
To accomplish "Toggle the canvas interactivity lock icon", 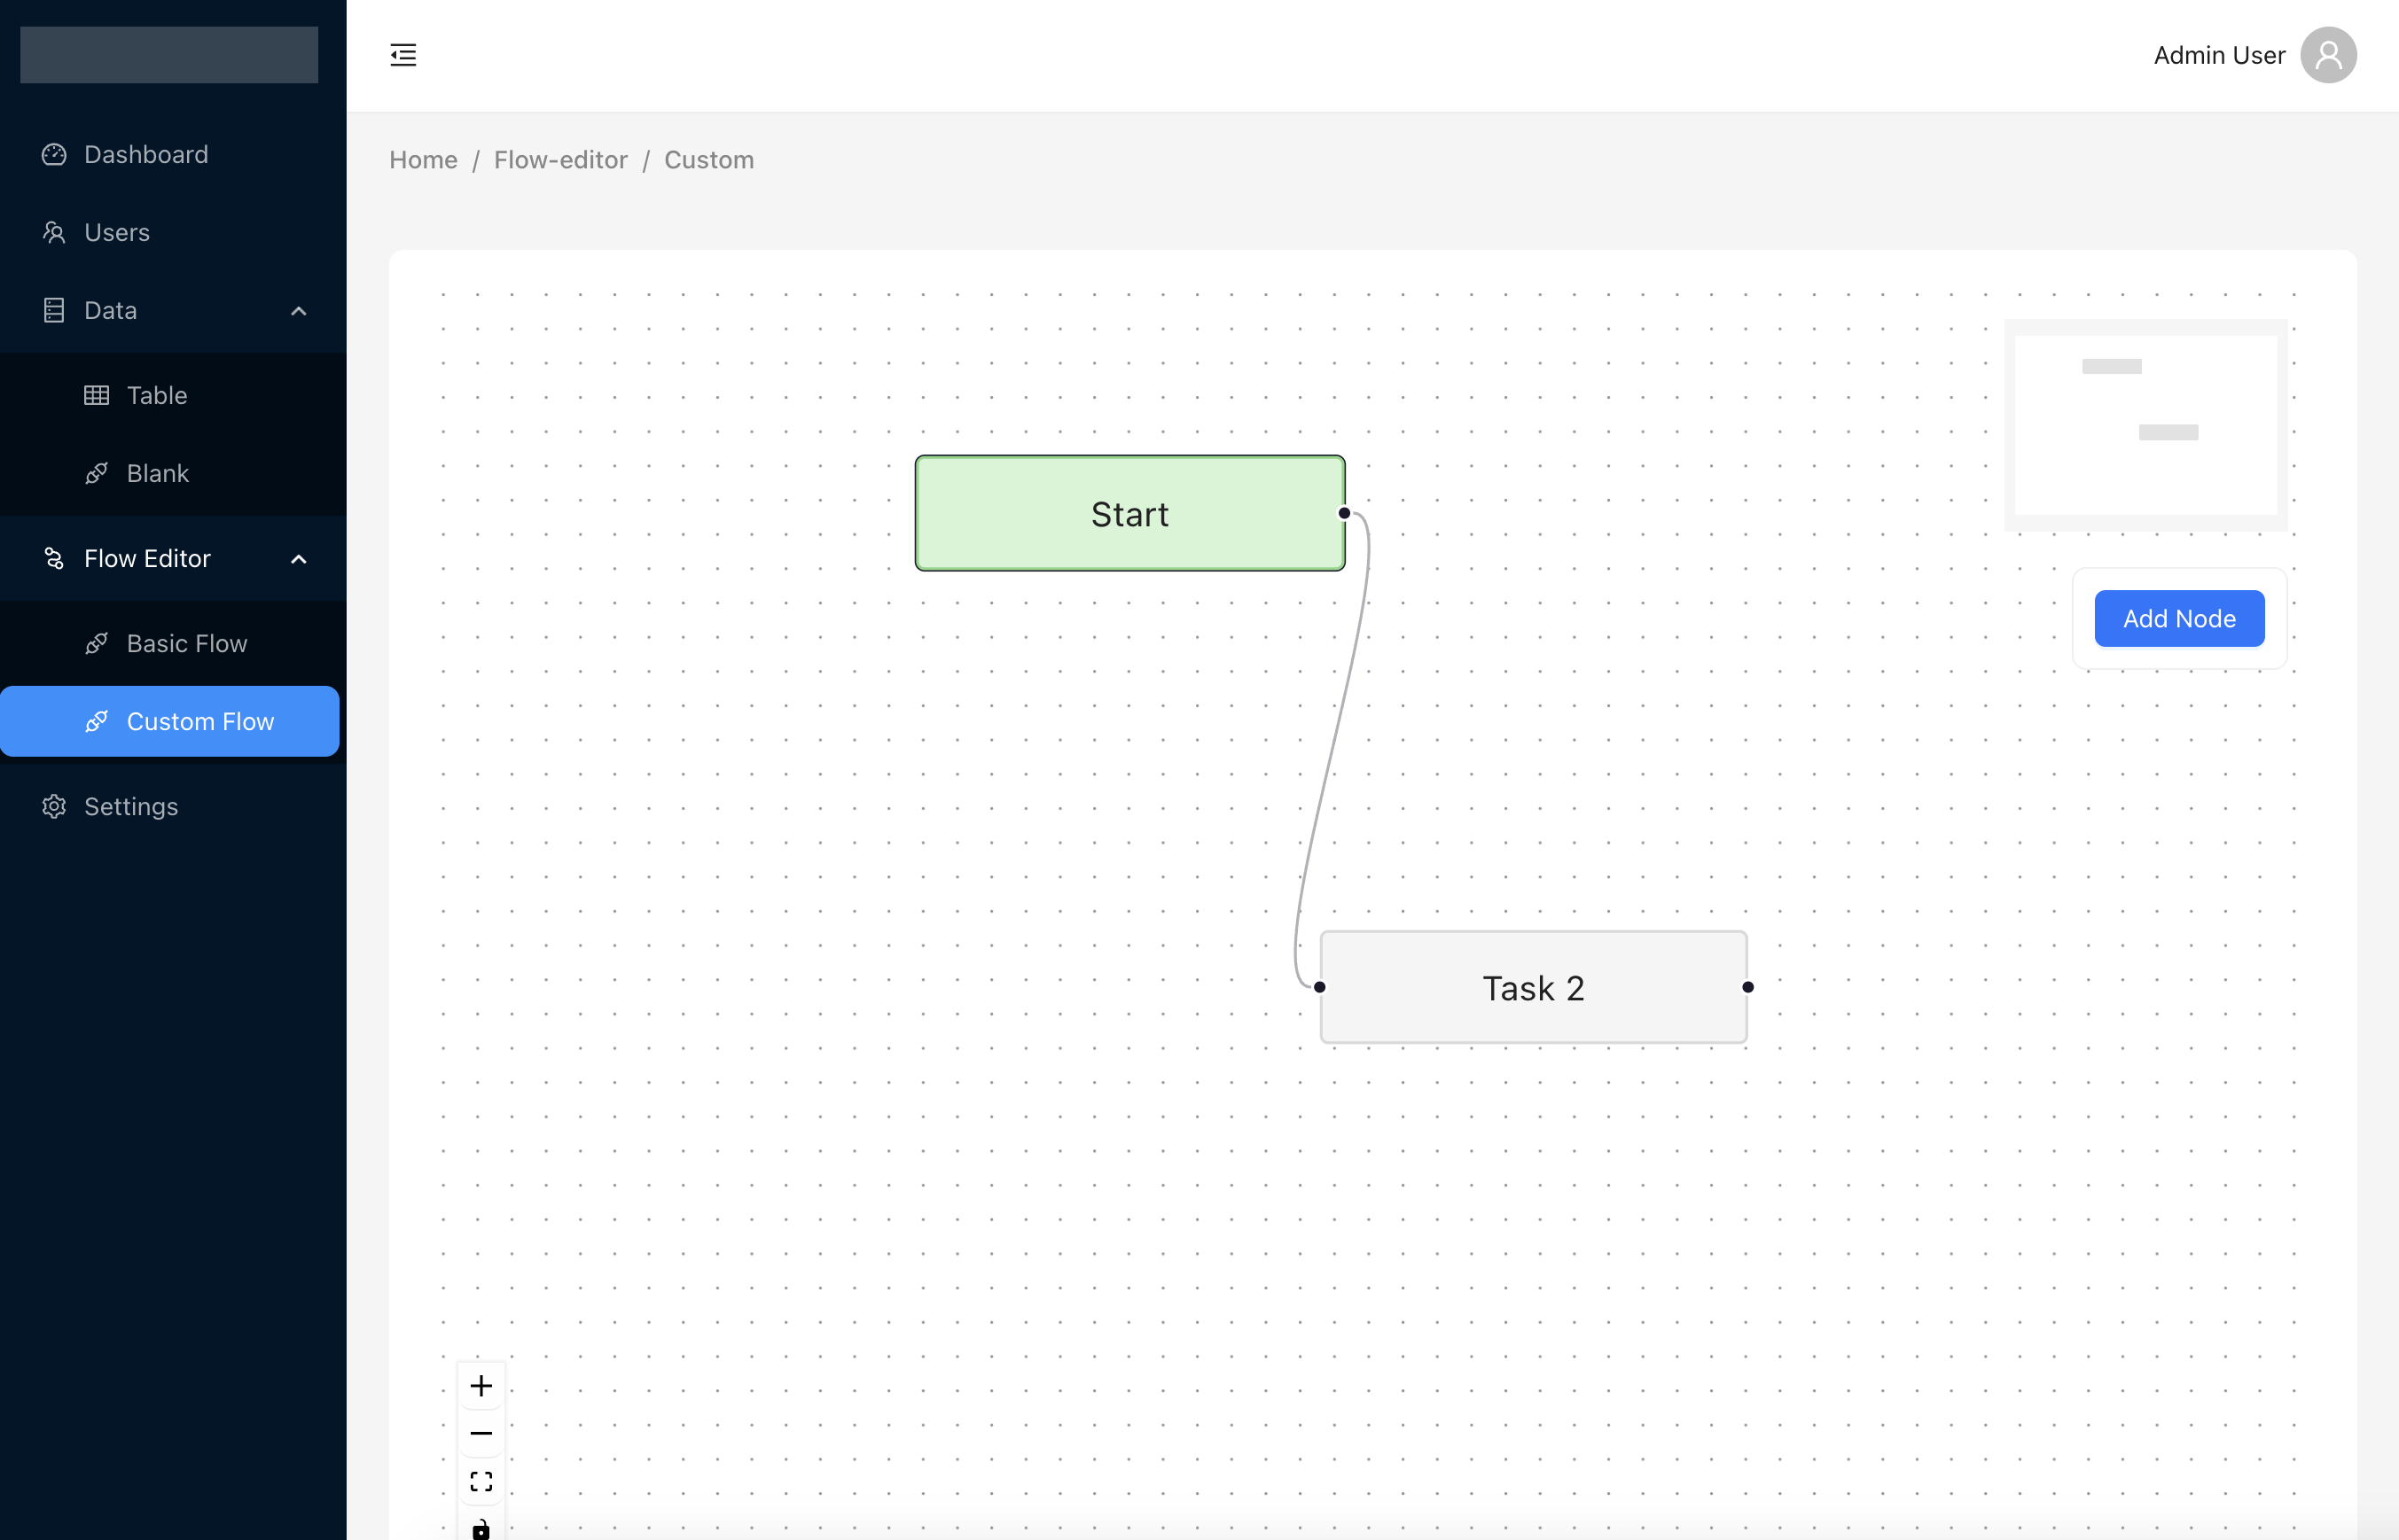I will pyautogui.click(x=481, y=1528).
